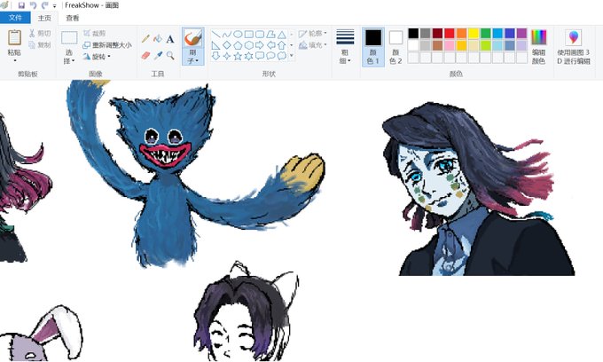The height and width of the screenshot is (362, 603).
Task: Choose the Line shape
Action: (x=216, y=35)
